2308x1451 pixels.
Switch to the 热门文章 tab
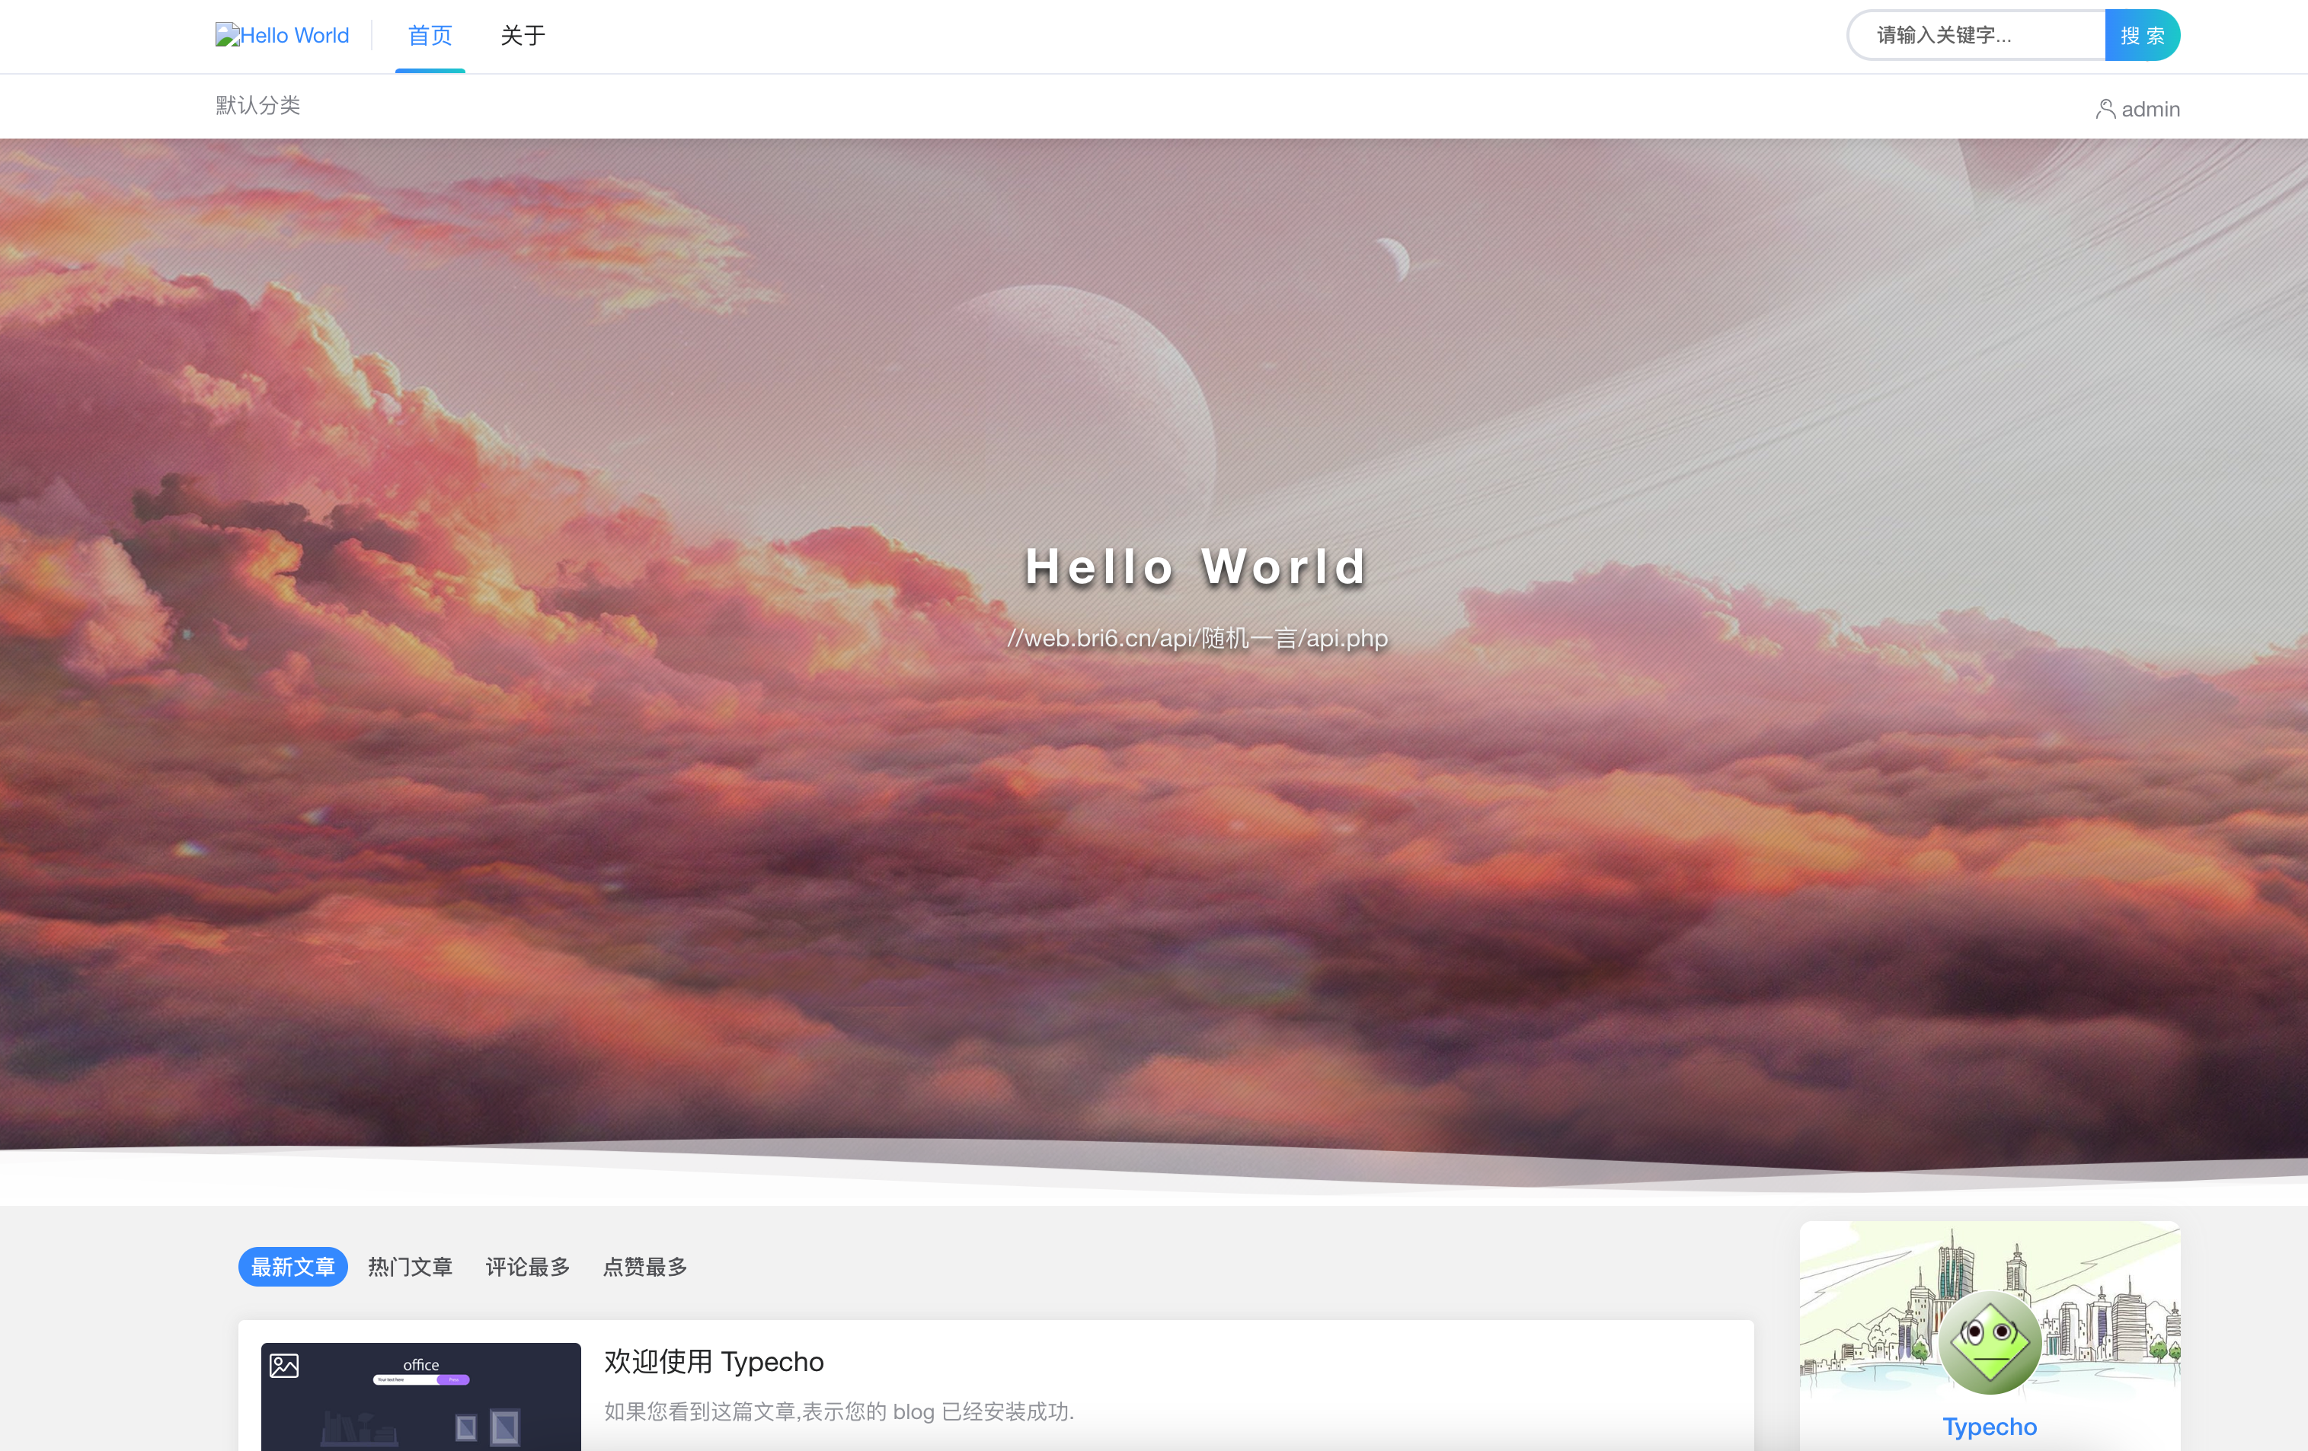click(x=411, y=1266)
